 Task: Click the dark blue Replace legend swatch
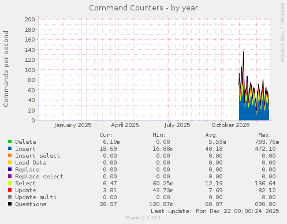coord(10,169)
